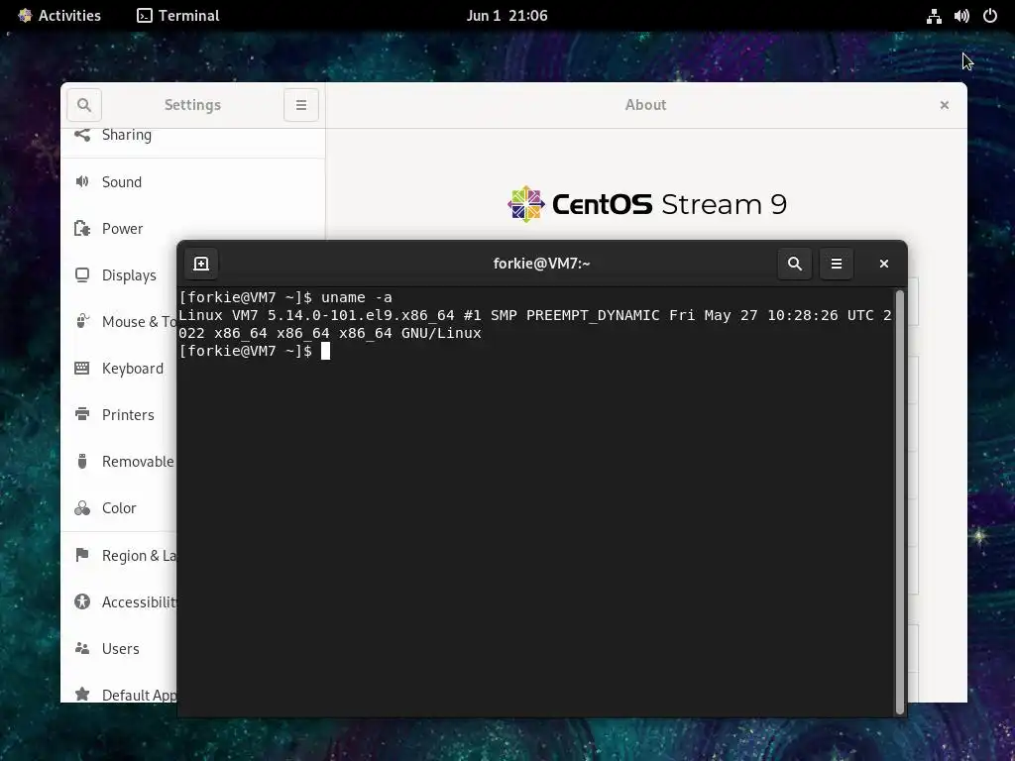Go to Power settings
The image size is (1015, 761).
[193, 229]
